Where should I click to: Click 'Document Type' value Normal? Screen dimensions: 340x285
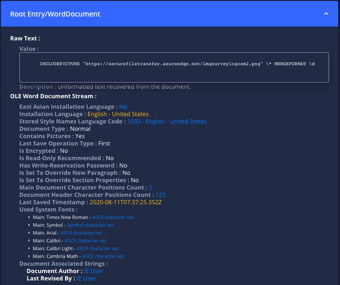80,129
